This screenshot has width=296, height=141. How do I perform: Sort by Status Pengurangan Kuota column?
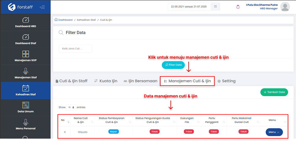click(155, 120)
